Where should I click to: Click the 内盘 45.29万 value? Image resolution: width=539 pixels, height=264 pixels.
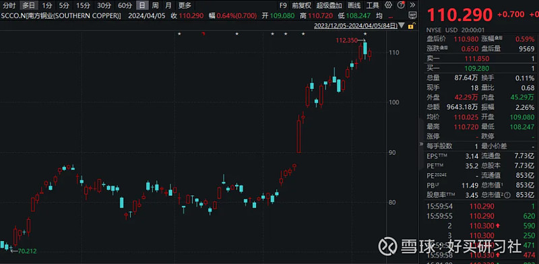[521, 98]
